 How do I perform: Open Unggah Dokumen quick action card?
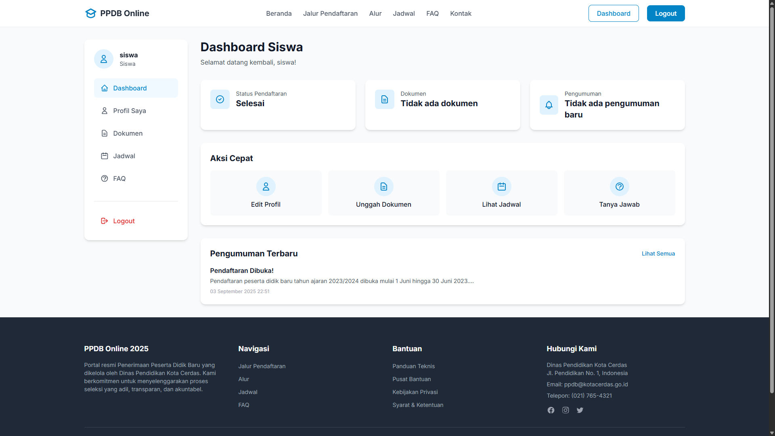(383, 193)
